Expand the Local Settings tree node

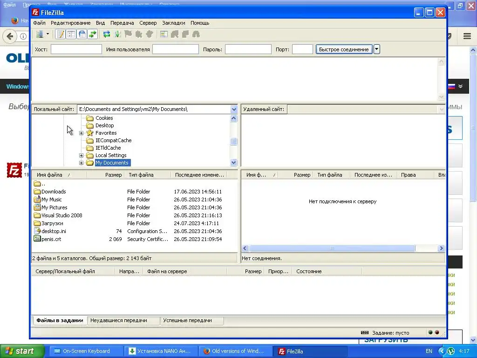point(81,156)
